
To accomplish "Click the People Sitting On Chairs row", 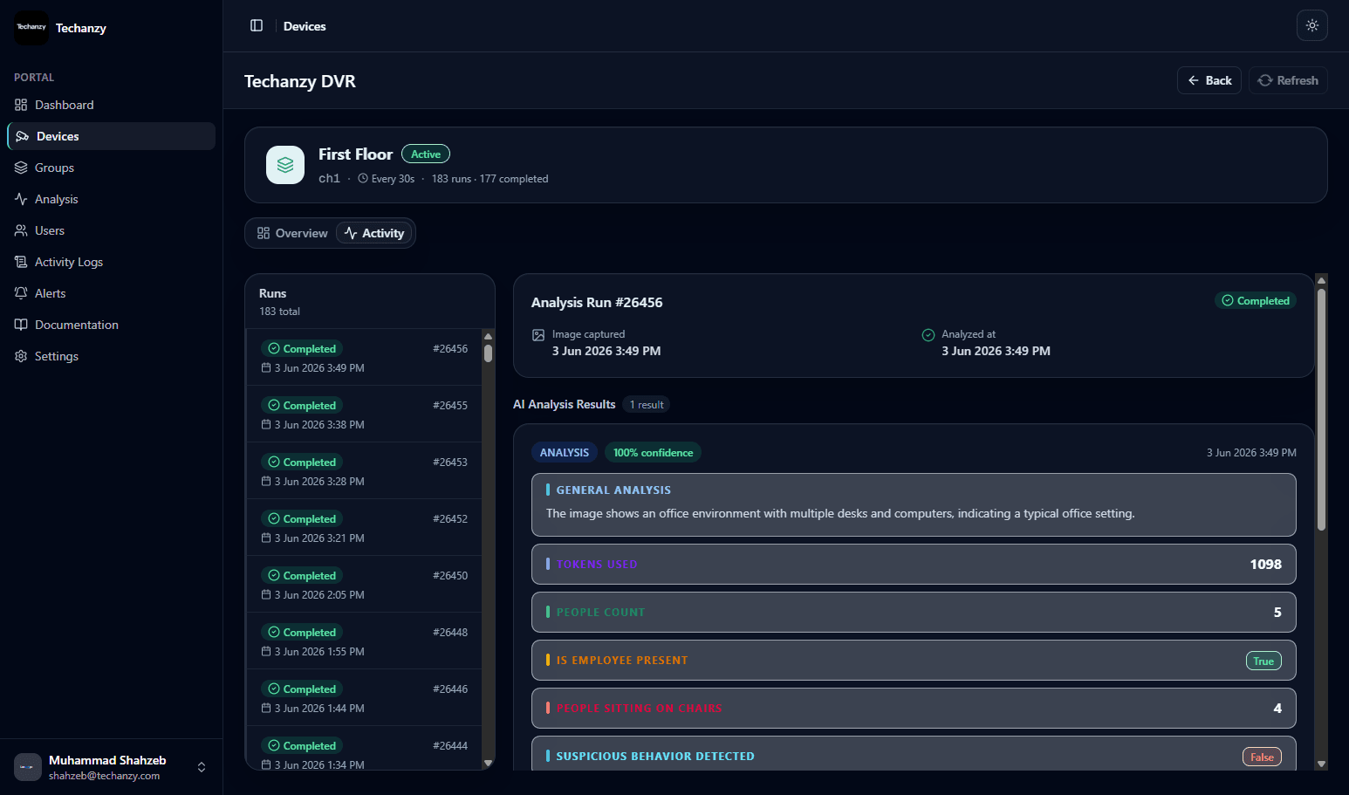I will pyautogui.click(x=914, y=708).
